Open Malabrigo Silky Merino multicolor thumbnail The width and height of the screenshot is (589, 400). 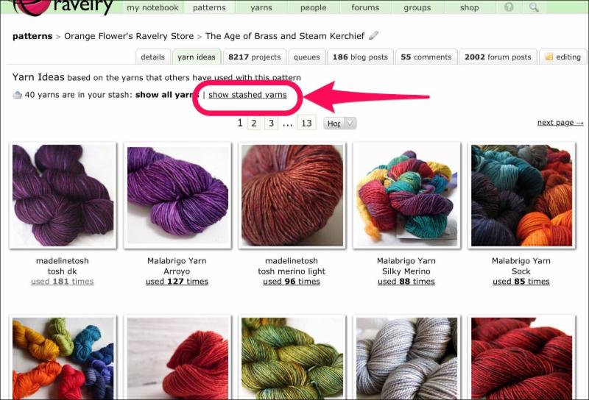[x=406, y=196]
